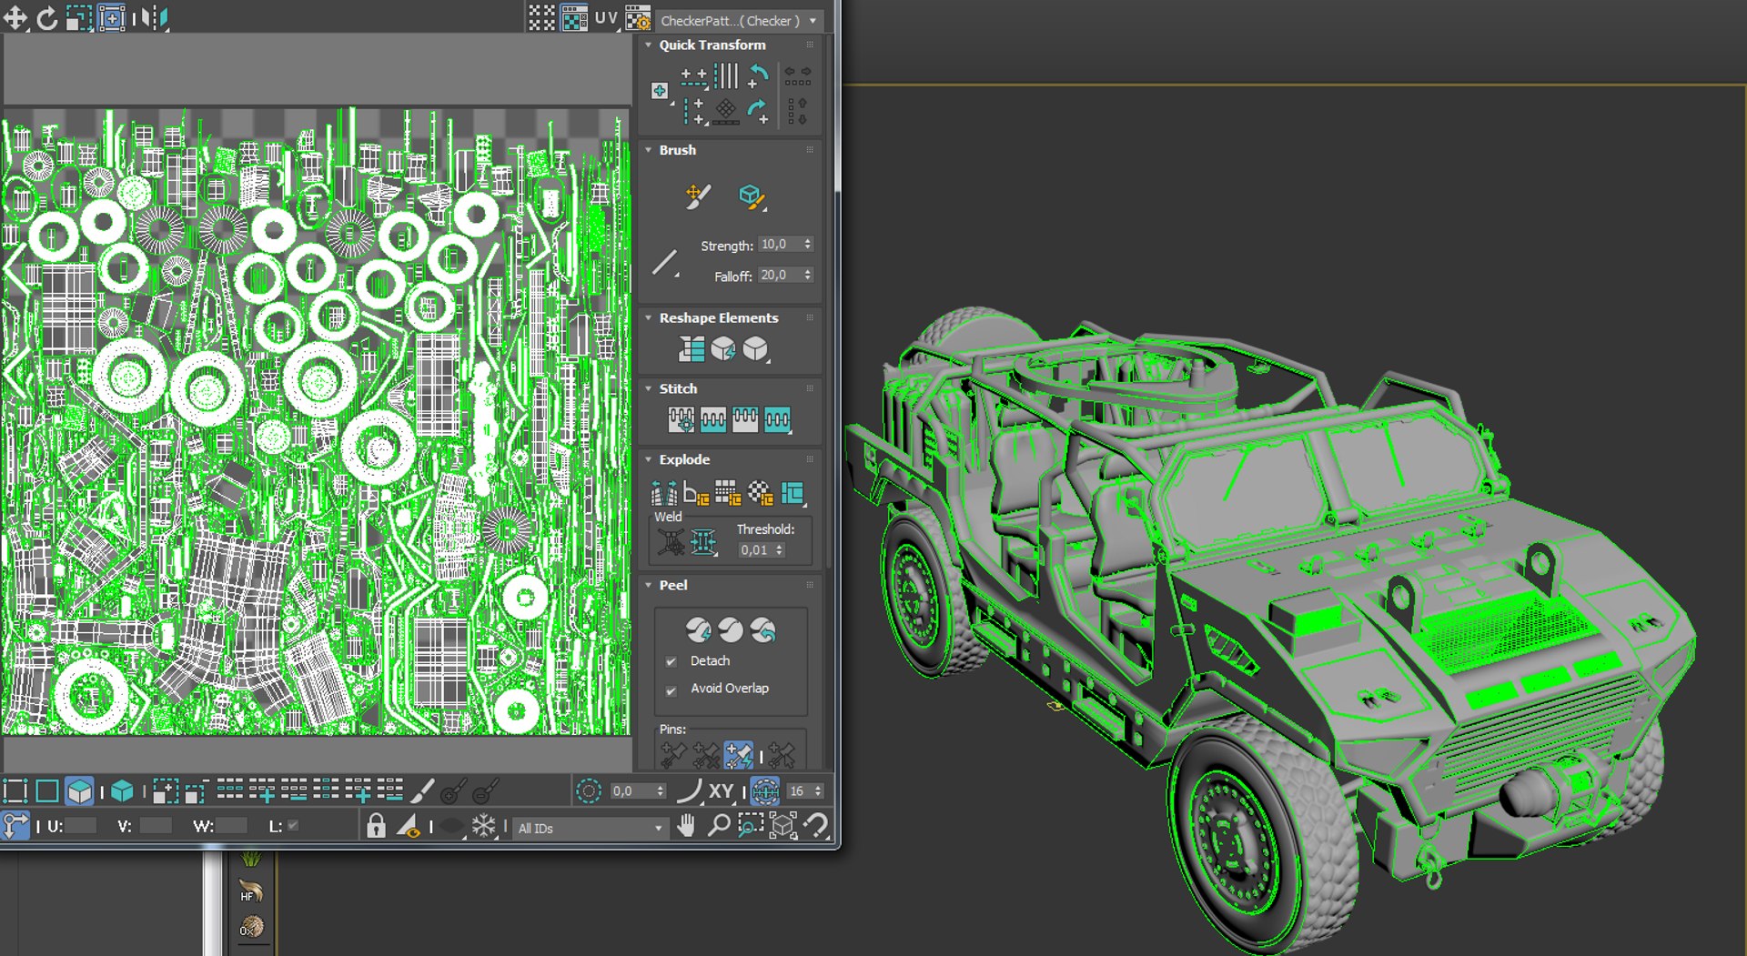Click the Paint Select brush icon
Viewport: 1747px width, 956px height.
[x=422, y=791]
